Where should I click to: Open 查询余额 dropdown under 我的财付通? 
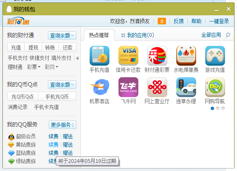(62, 36)
